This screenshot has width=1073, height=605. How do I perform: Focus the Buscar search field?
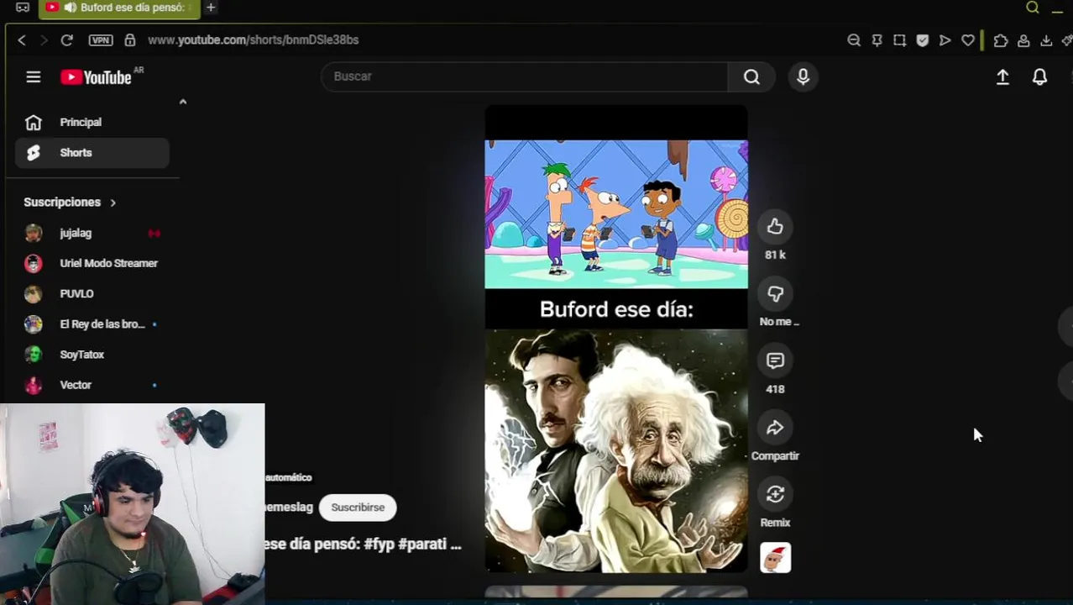(525, 76)
